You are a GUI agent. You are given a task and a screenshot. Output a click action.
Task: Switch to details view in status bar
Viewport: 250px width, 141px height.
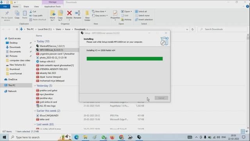243,132
